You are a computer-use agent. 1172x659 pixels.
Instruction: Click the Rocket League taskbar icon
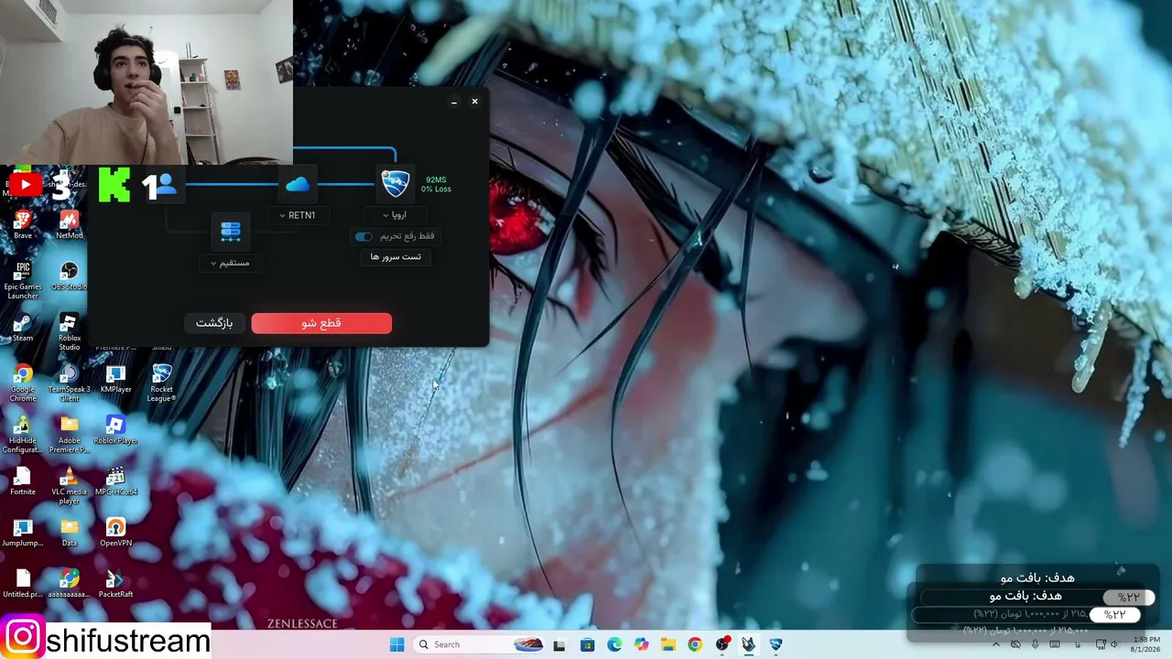click(x=776, y=644)
